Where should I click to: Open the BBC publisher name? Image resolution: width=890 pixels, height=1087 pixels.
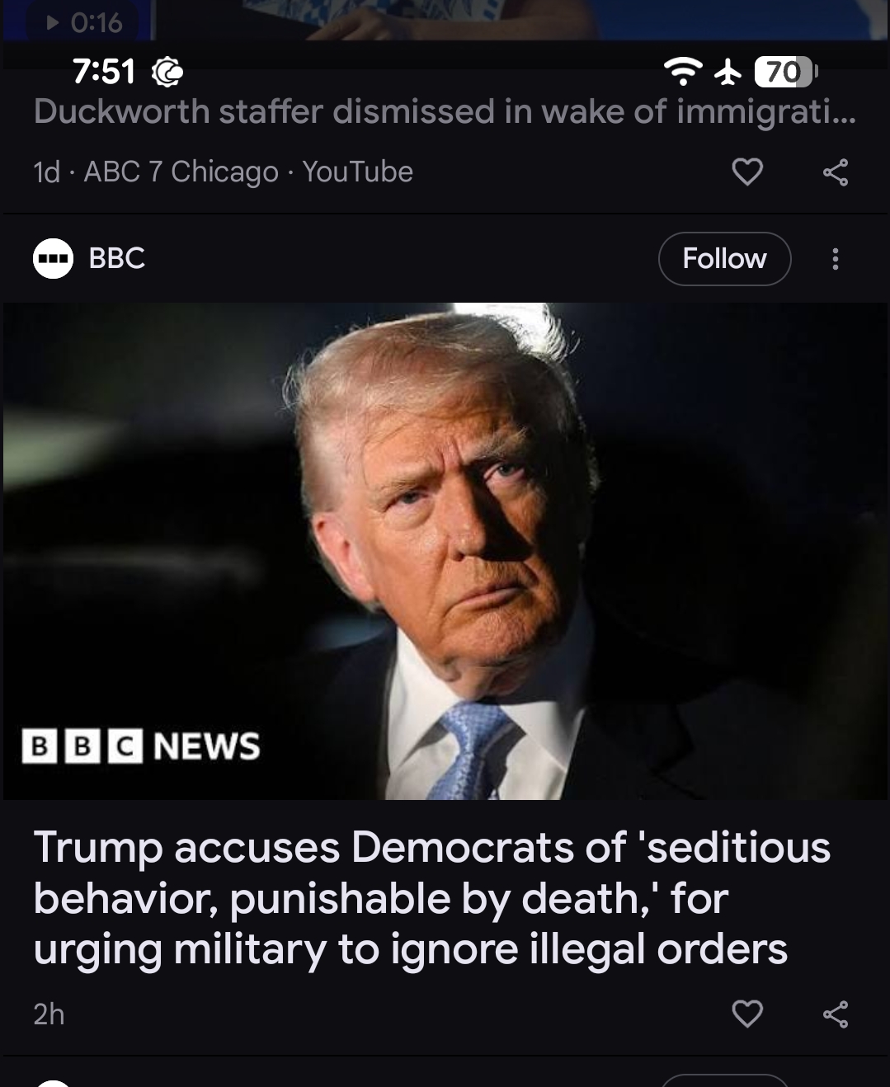tap(116, 258)
